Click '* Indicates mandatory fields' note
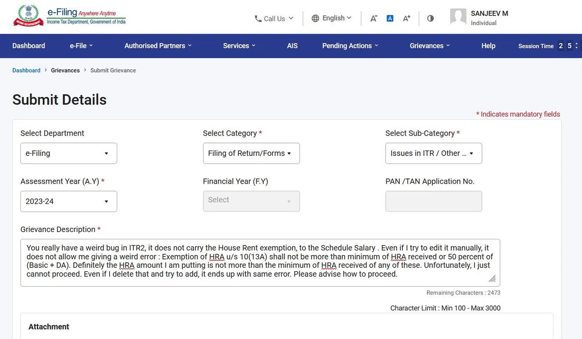This screenshot has height=339, width=582. pos(518,114)
